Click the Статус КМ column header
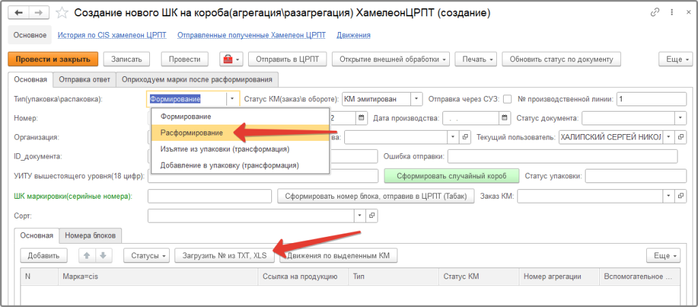The width and height of the screenshot is (698, 307). 479,276
